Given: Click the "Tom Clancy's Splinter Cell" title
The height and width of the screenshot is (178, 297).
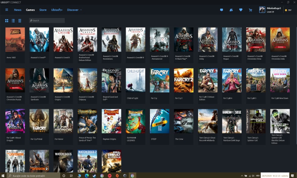Looking at the screenshot, I should click(x=253, y=139).
